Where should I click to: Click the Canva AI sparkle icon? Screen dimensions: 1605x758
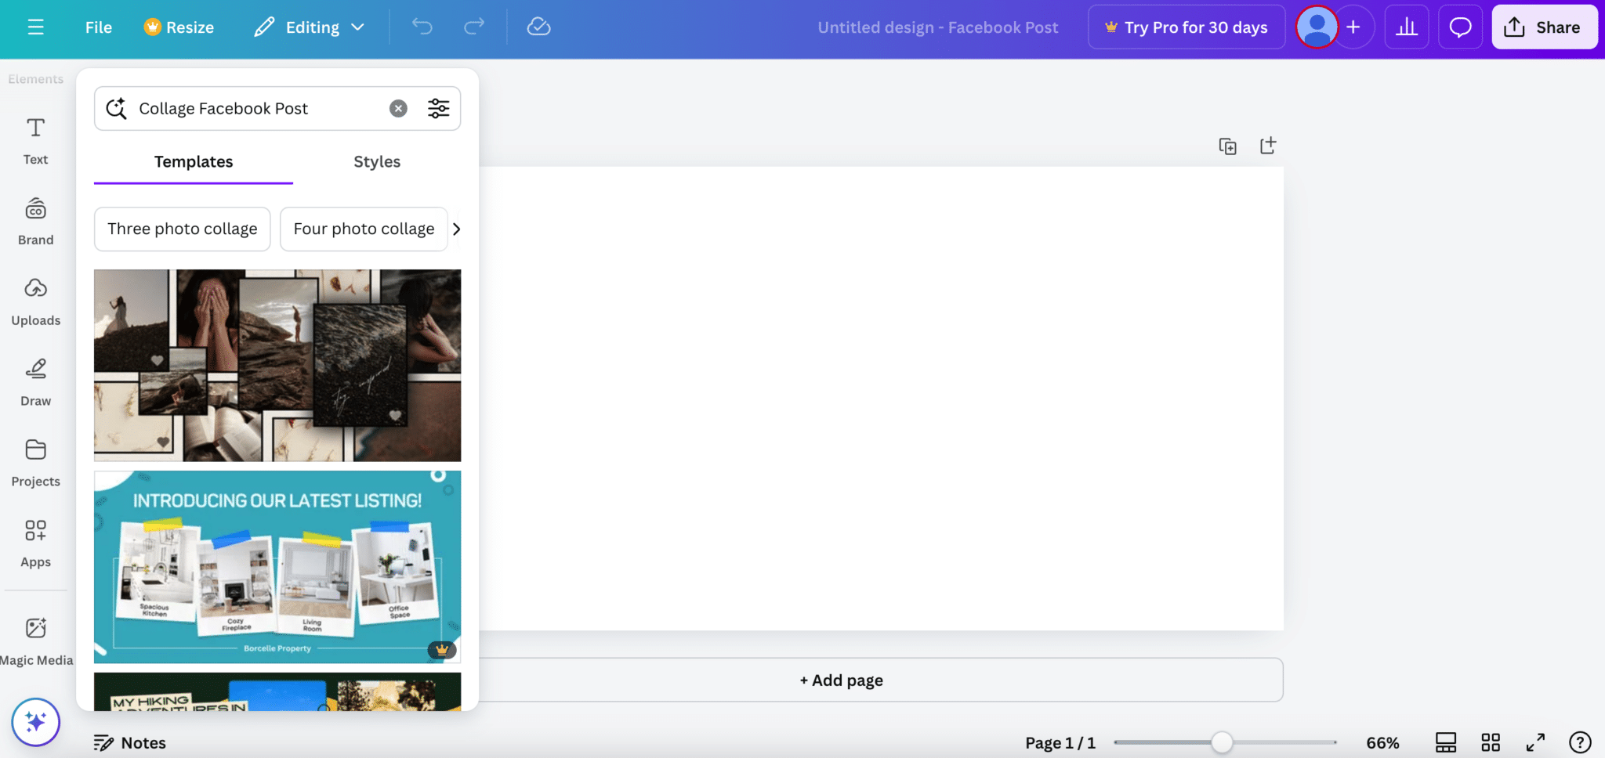(x=35, y=722)
